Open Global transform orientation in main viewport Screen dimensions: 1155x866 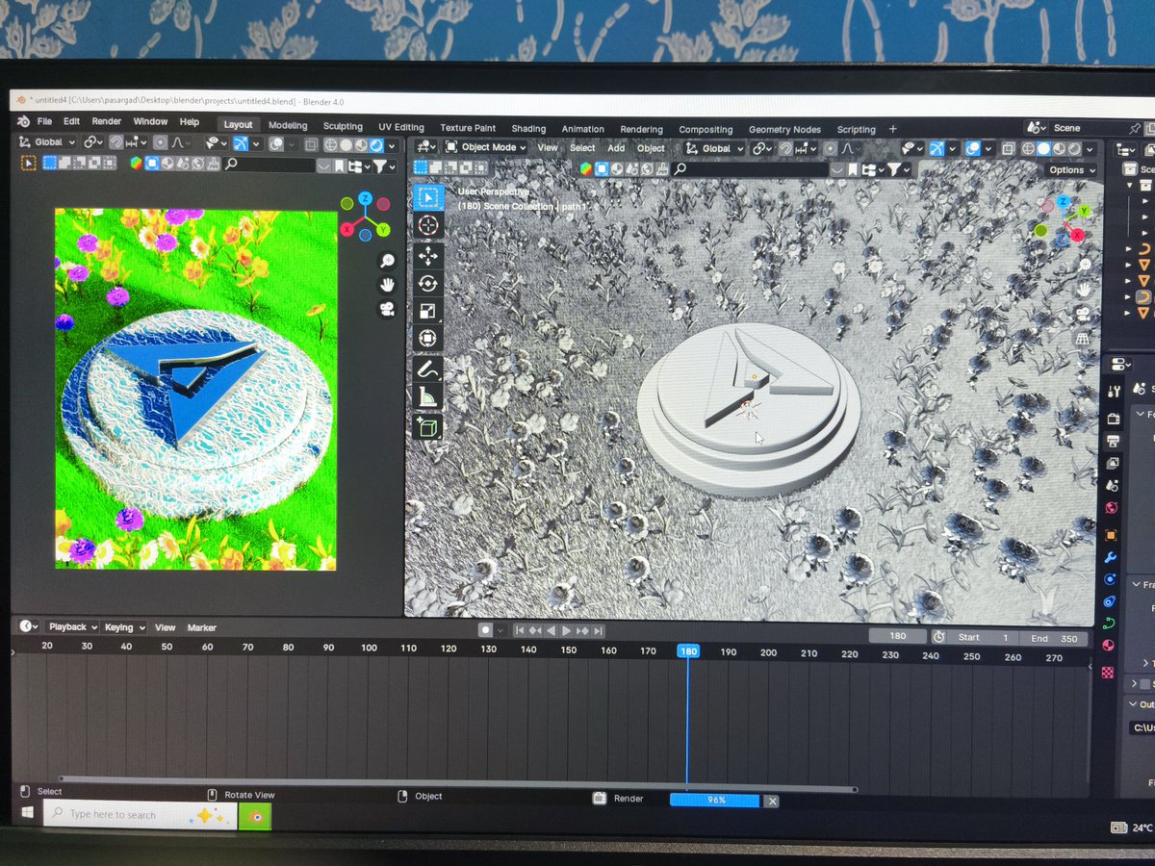pyautogui.click(x=713, y=148)
